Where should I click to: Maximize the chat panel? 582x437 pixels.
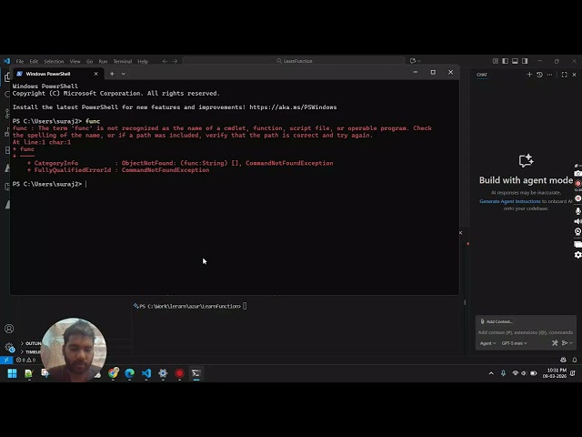(x=564, y=75)
